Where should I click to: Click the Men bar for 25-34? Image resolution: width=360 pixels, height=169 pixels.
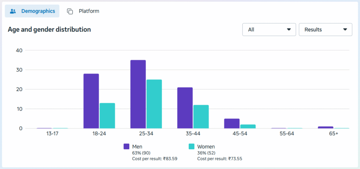pos(138,94)
